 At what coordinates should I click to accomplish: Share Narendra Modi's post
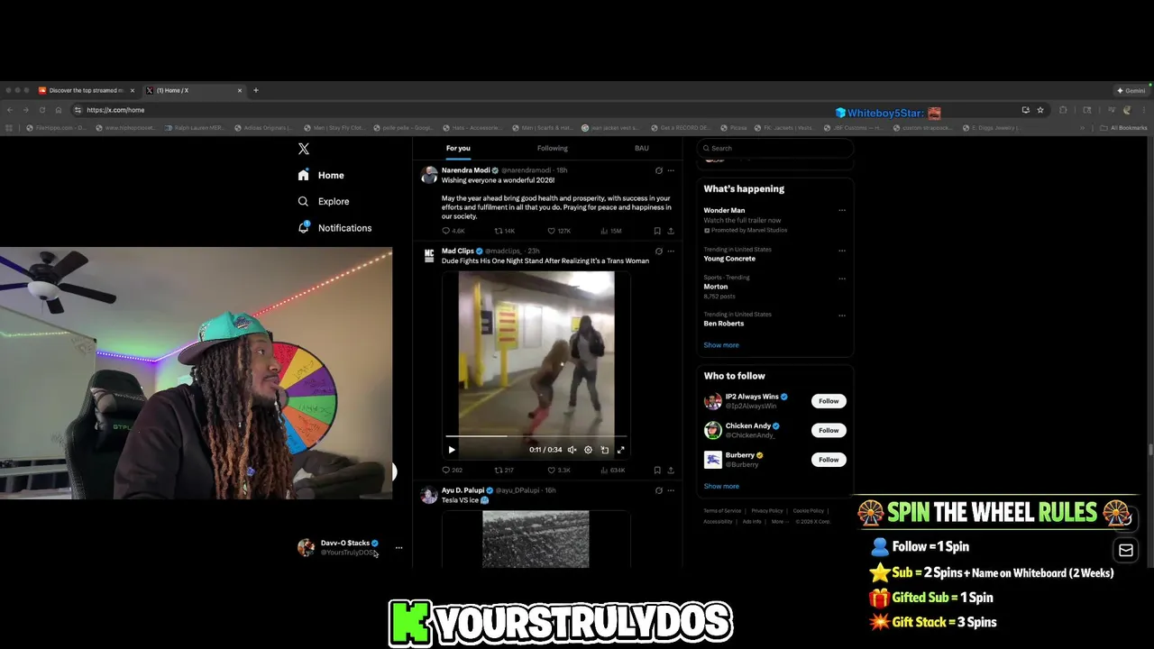[x=671, y=231]
